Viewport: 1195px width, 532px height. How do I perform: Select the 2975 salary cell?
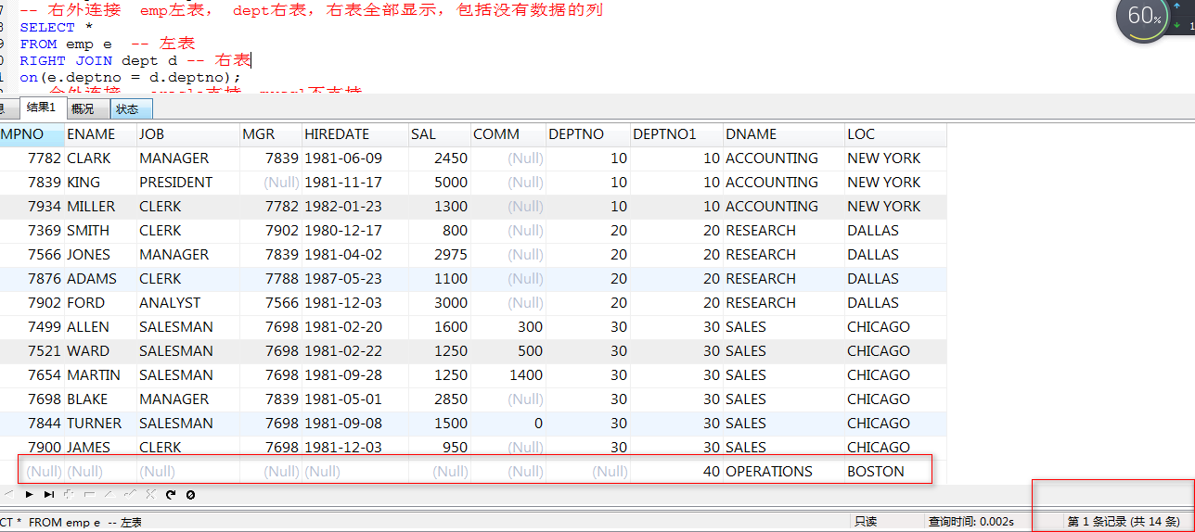pos(439,255)
